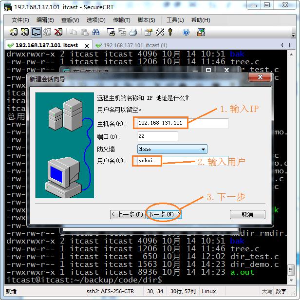Click the 大写 caps indicator

(267, 291)
